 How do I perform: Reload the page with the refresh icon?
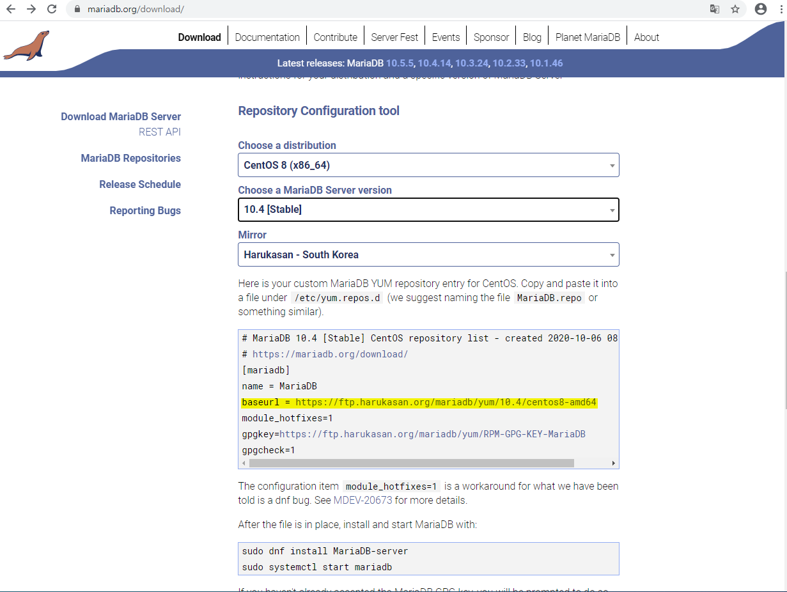52,10
